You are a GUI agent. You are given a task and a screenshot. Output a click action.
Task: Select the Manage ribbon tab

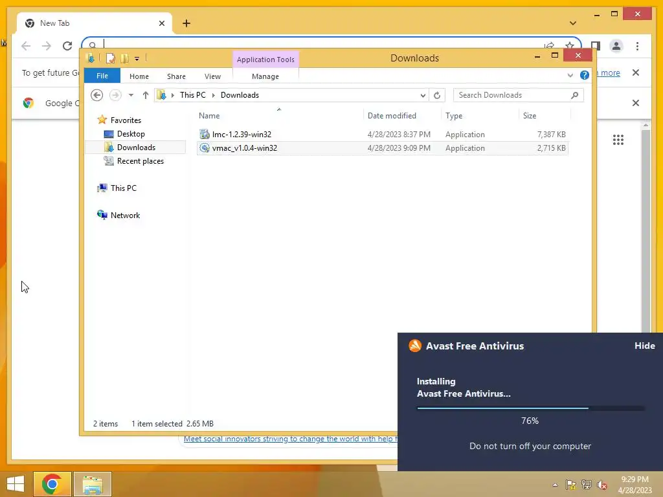[x=265, y=76]
